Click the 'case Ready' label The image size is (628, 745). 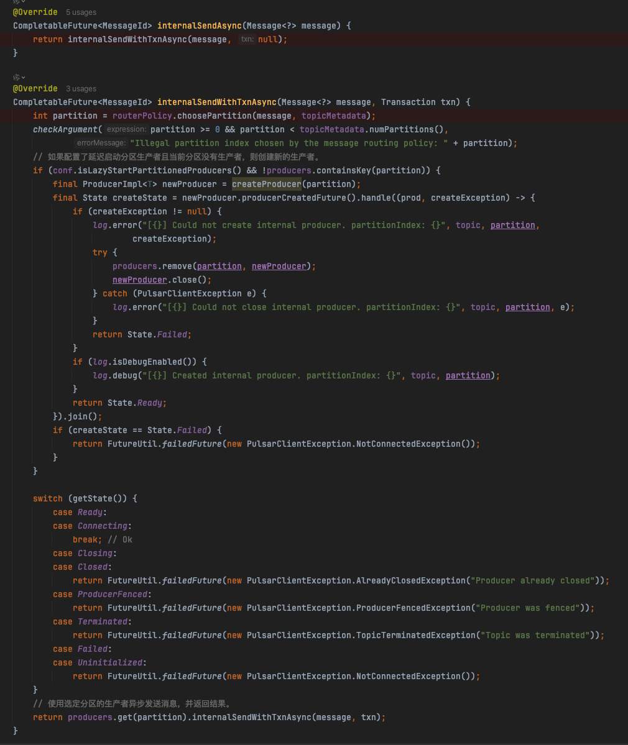(80, 513)
